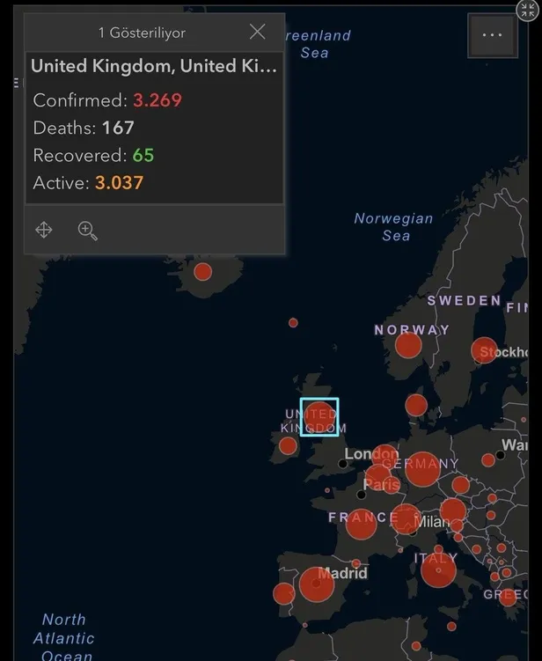Select the highlighted United Kingdom marker
This screenshot has width=542, height=661.
(x=319, y=416)
